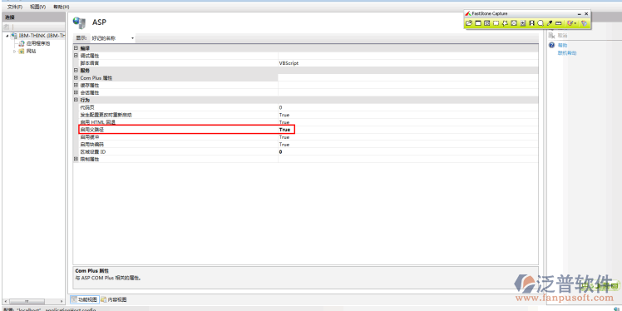Open the 显示 friendly names dropdown
This screenshot has height=311, width=622.
click(x=112, y=38)
